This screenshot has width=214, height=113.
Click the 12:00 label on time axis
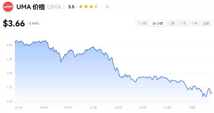point(93,108)
